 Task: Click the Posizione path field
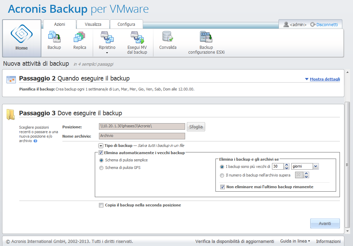[142, 126]
